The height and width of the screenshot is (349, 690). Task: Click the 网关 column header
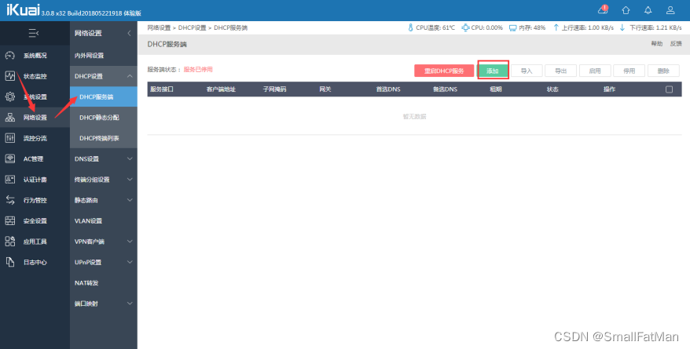pos(325,89)
